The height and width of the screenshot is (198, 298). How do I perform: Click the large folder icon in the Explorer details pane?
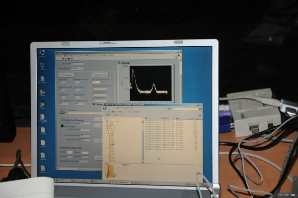pyautogui.click(x=109, y=171)
